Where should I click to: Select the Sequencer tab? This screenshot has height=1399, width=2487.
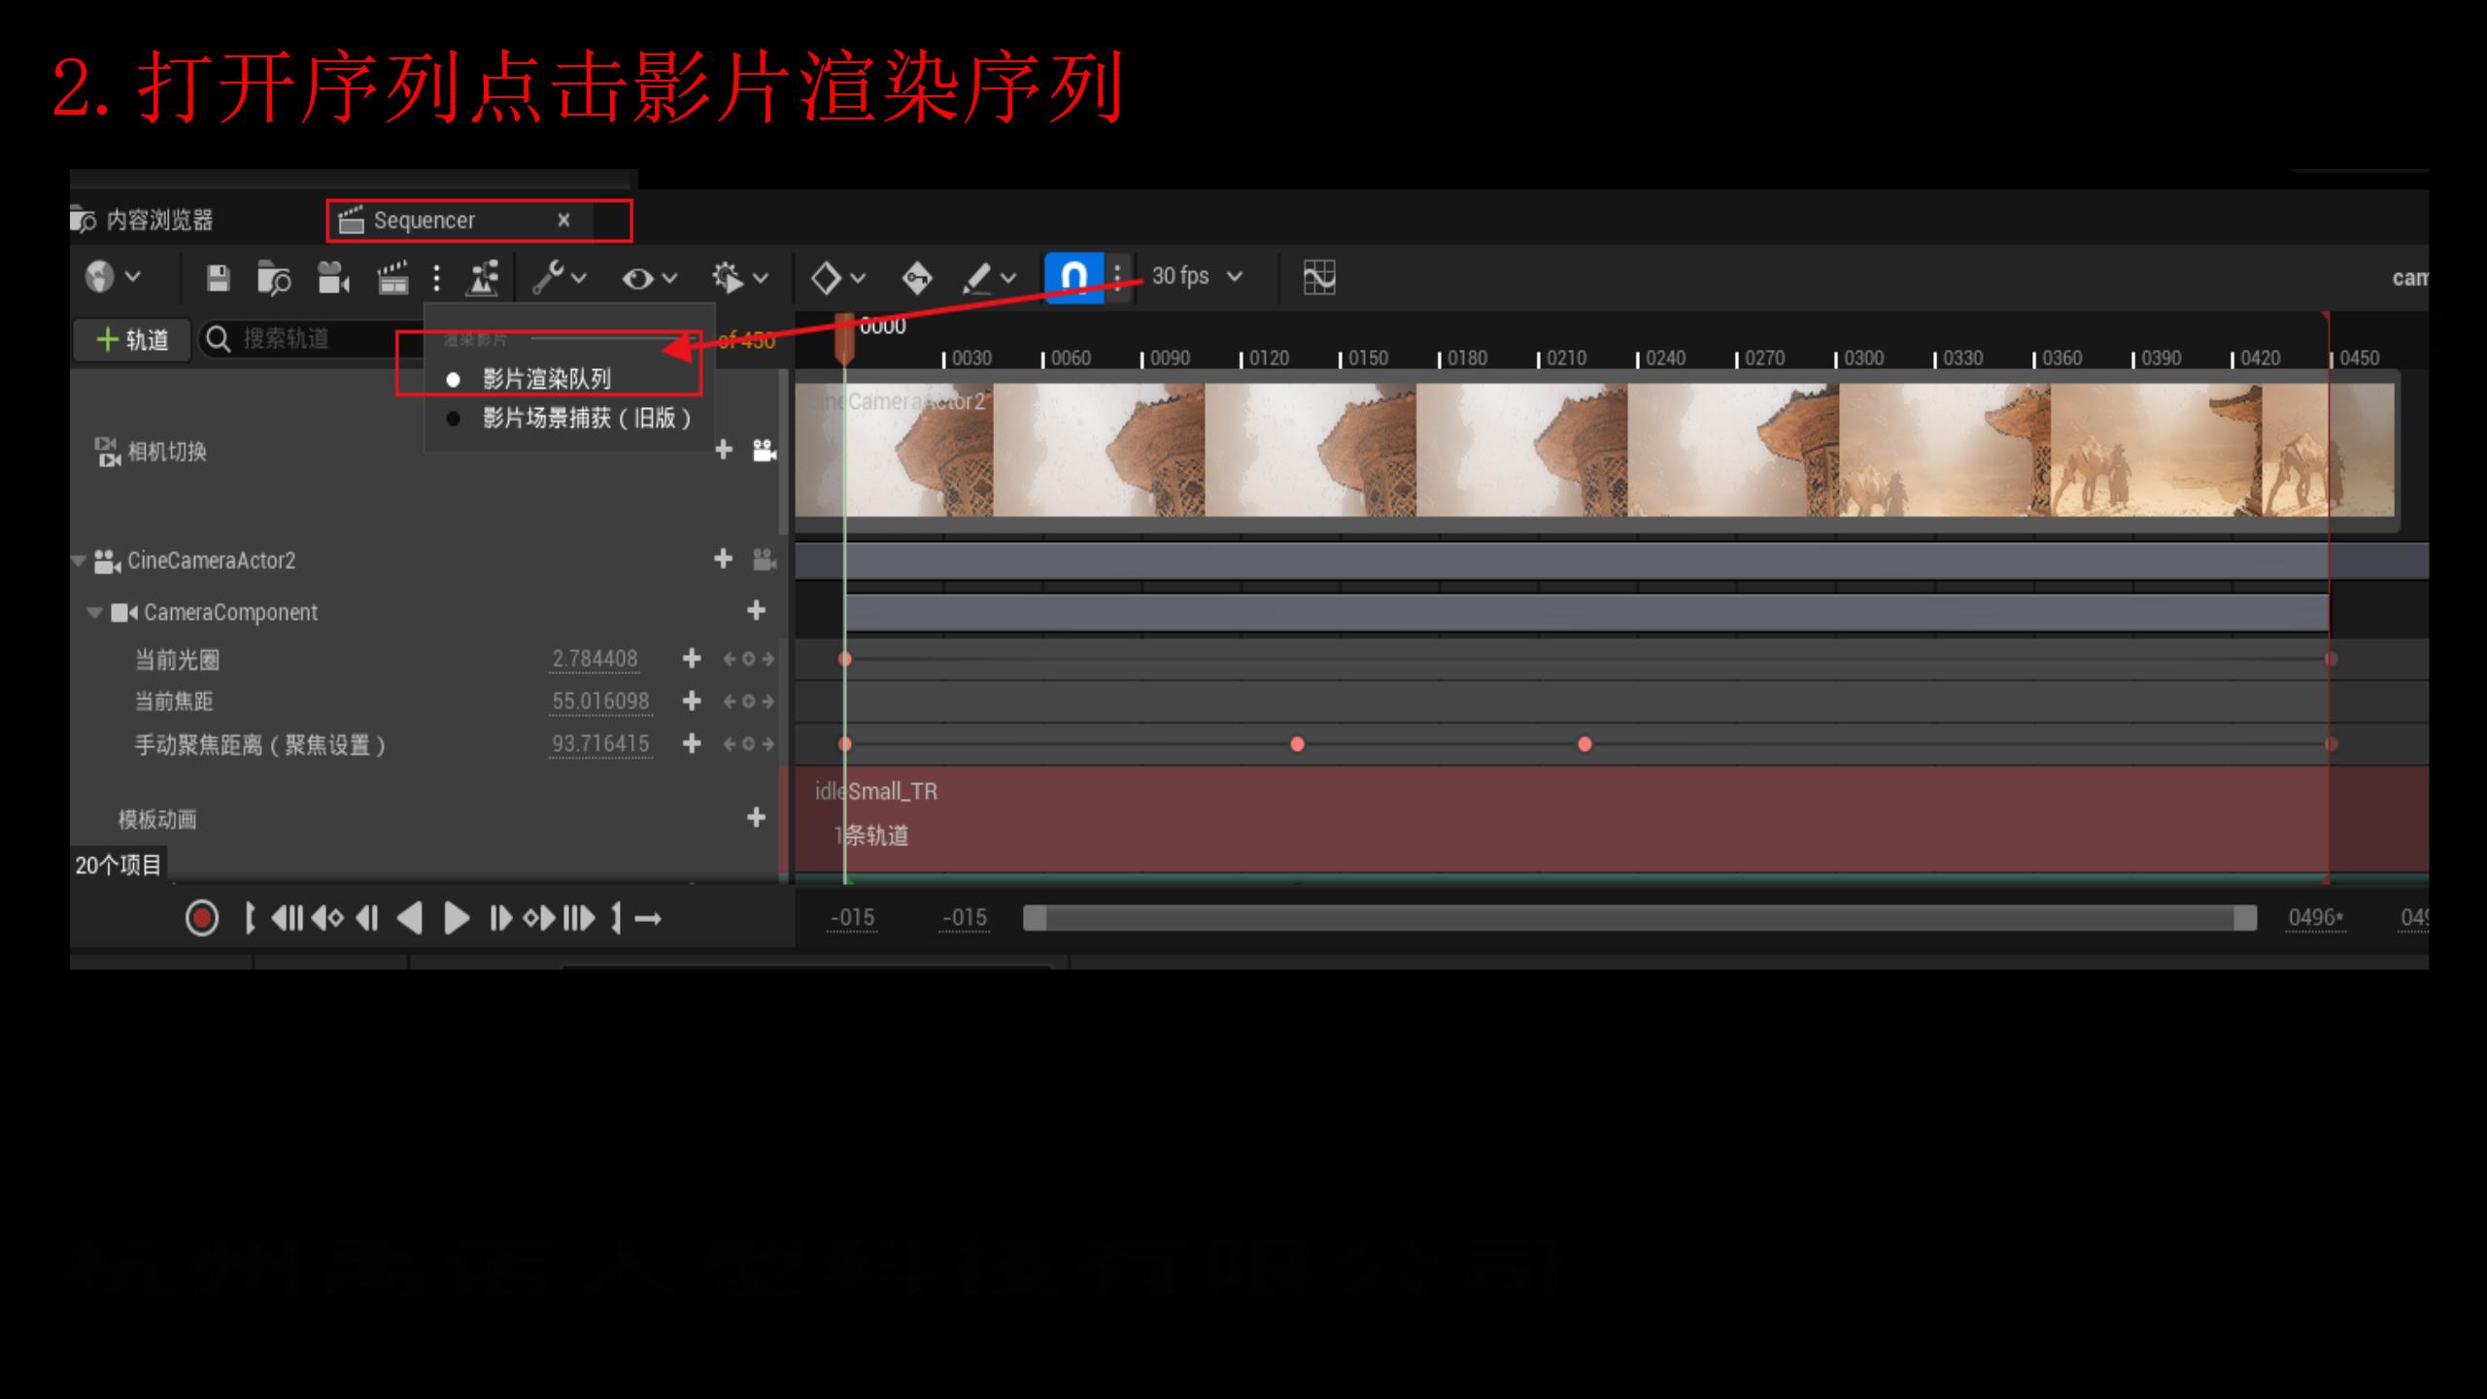coord(425,221)
